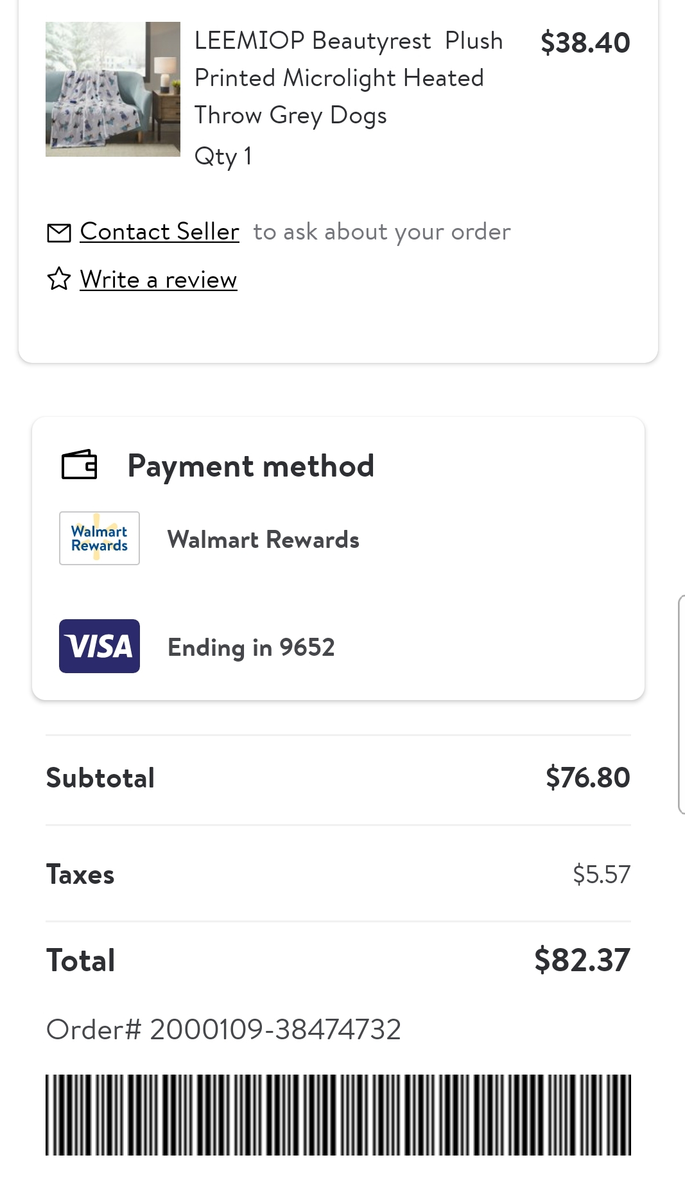
Task: Select the Subtotal amount $76.80
Action: click(x=588, y=778)
